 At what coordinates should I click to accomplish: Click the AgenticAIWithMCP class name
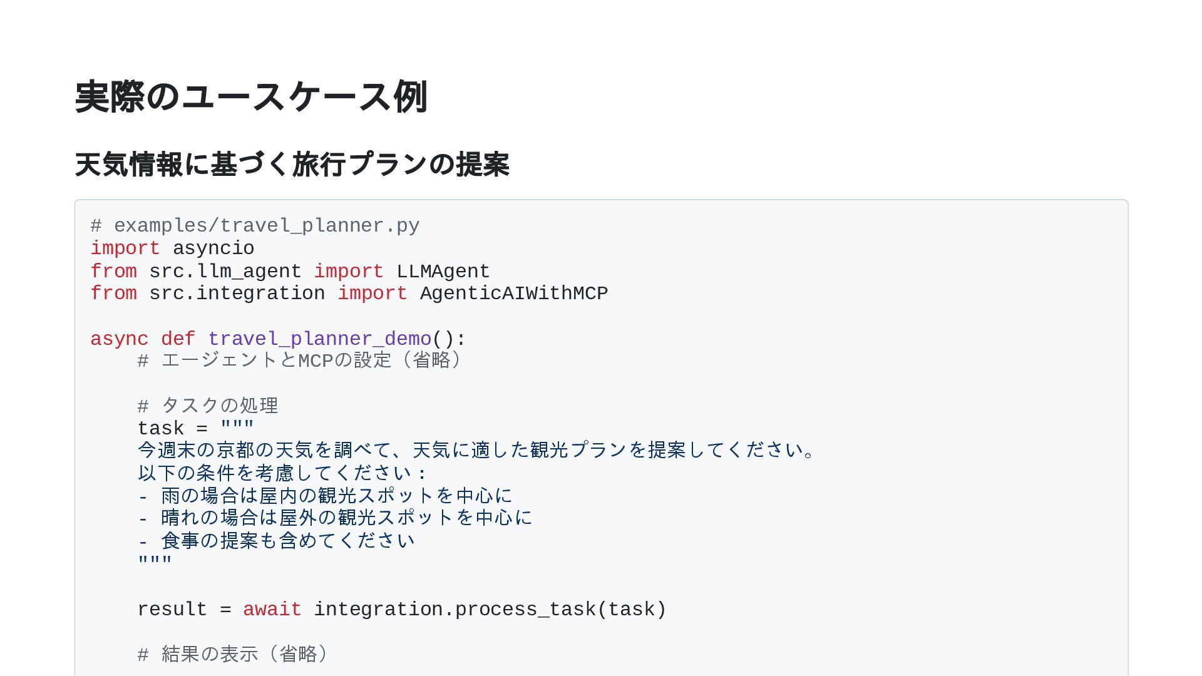pyautogui.click(x=513, y=294)
